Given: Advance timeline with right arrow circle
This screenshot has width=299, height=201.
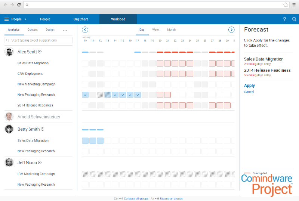Looking at the screenshot, I should coord(231,30).
